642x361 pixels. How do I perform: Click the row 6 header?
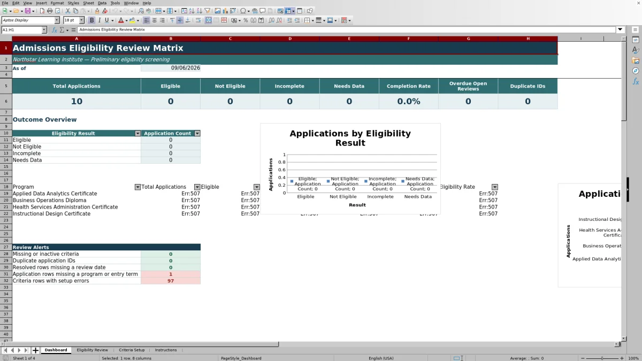(6, 101)
